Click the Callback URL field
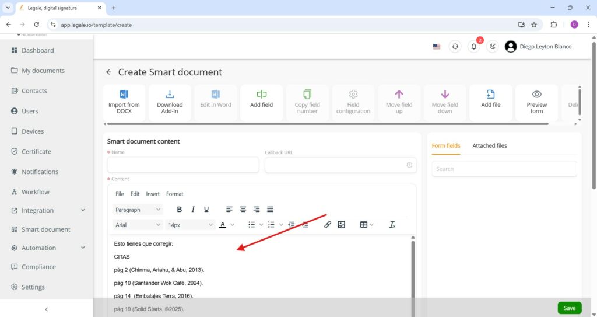 click(x=340, y=165)
